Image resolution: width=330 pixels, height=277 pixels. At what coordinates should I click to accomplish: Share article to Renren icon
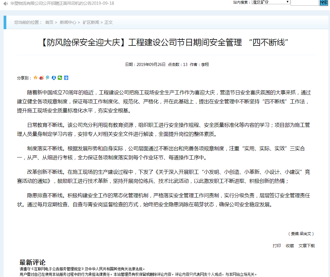pyautogui.click(x=54, y=78)
